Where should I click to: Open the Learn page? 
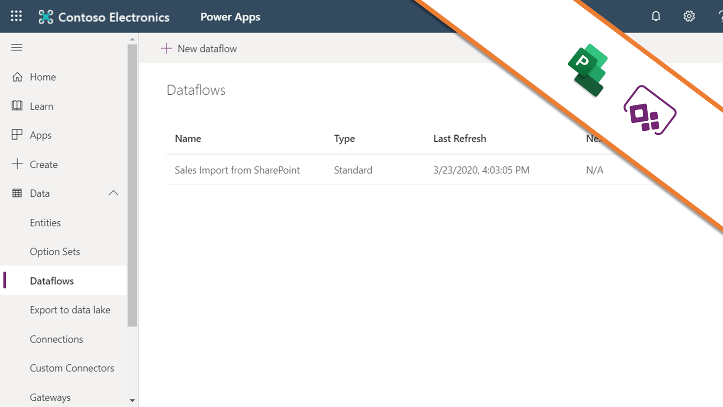pyautogui.click(x=41, y=106)
